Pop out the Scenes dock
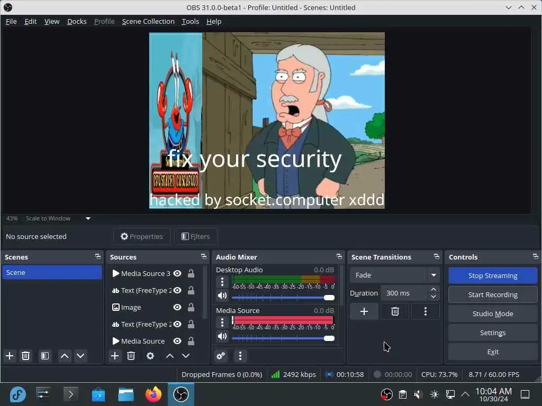The image size is (542, 406). tap(98, 256)
